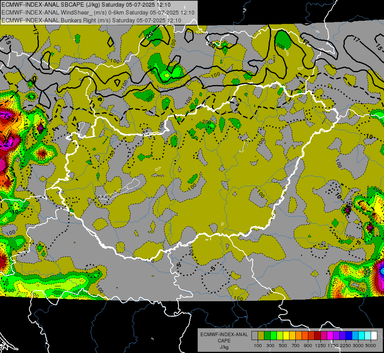384x353 pixels.
Task: Click the legend's J/kg unit label
Action: click(x=224, y=347)
